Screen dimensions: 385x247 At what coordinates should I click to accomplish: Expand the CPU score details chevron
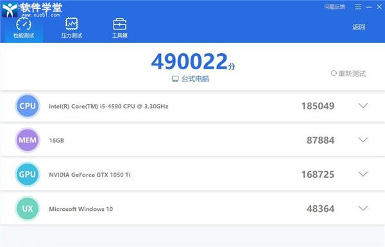click(x=363, y=106)
